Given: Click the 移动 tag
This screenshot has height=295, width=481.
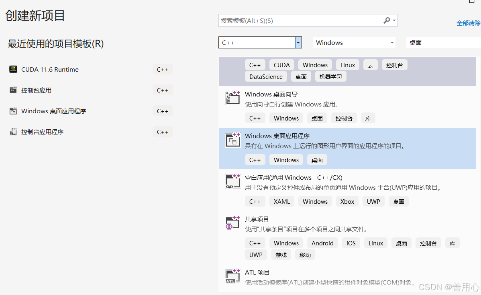Looking at the screenshot, I should (x=305, y=255).
